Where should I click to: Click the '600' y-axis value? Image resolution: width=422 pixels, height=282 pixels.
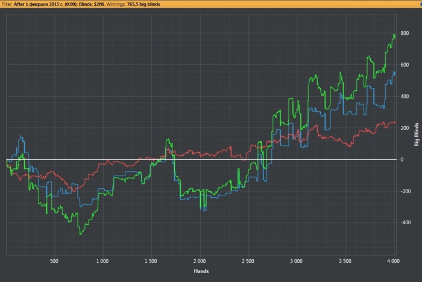pos(405,65)
